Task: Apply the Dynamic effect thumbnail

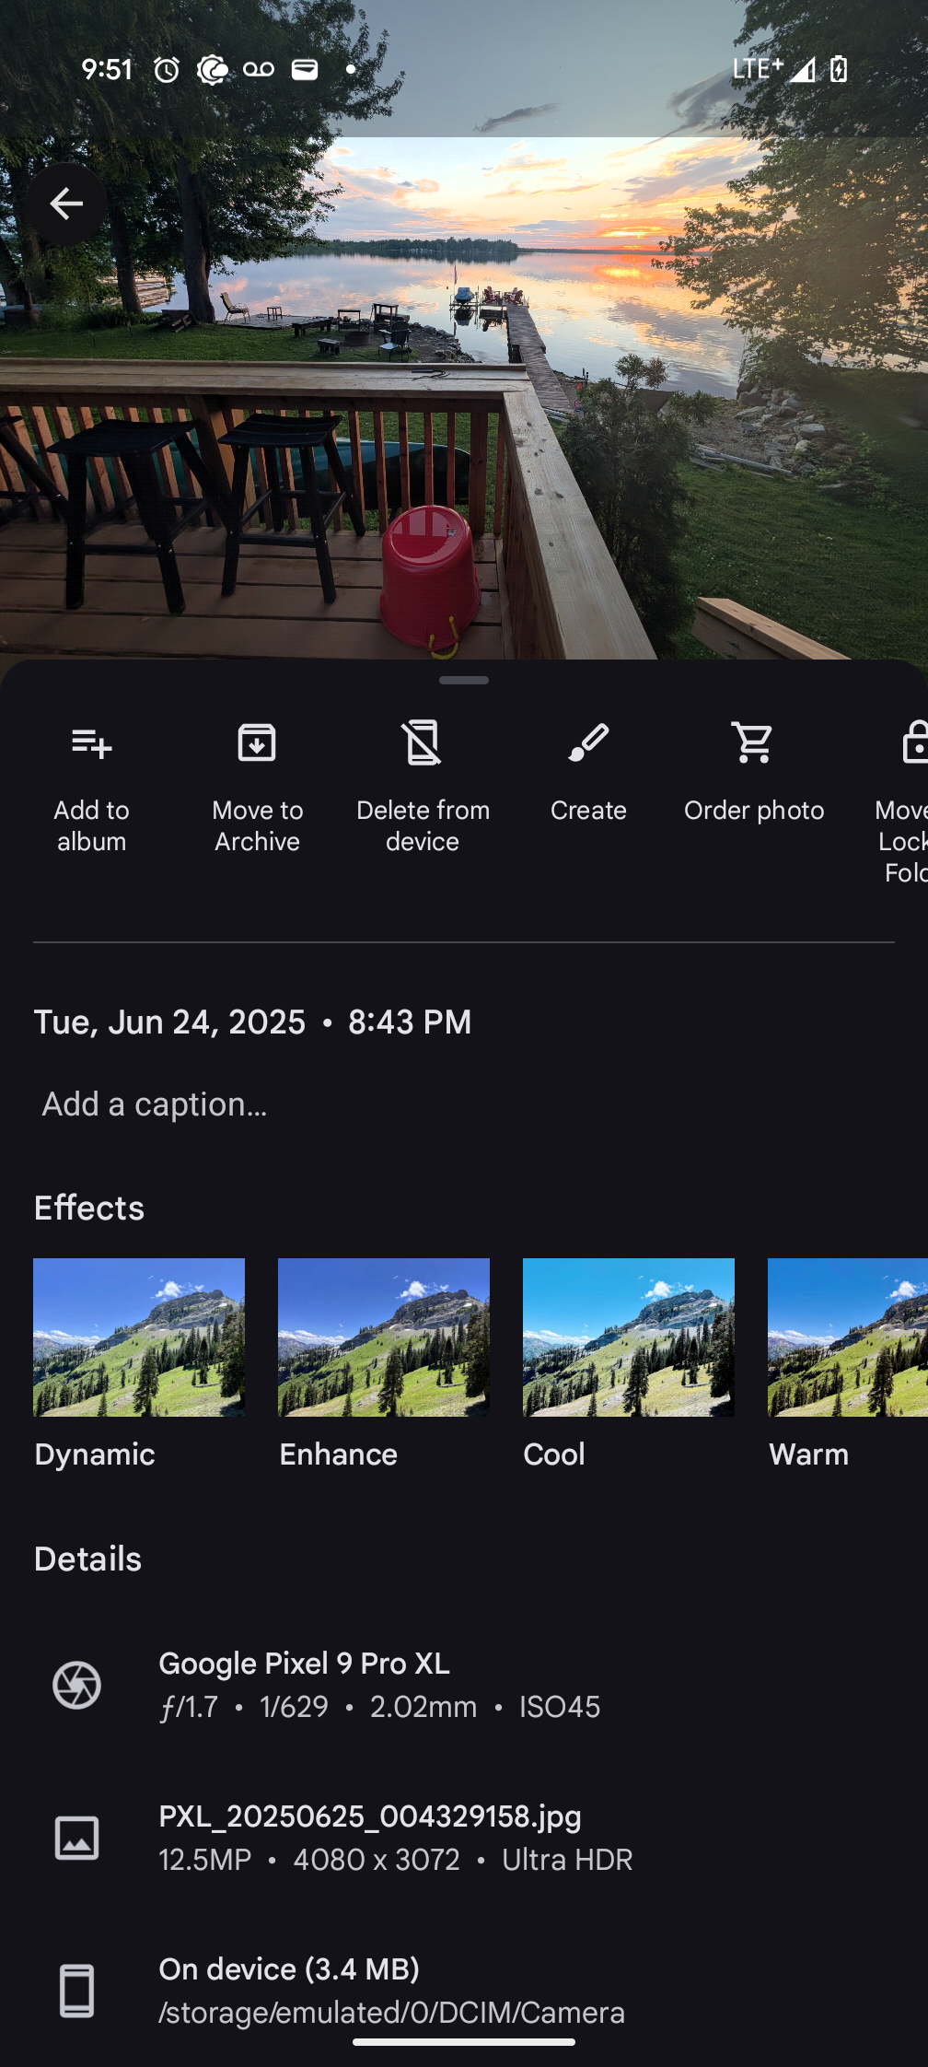Action: 139,1337
